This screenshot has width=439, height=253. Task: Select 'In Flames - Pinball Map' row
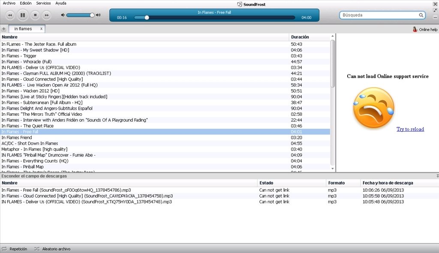[165, 167]
